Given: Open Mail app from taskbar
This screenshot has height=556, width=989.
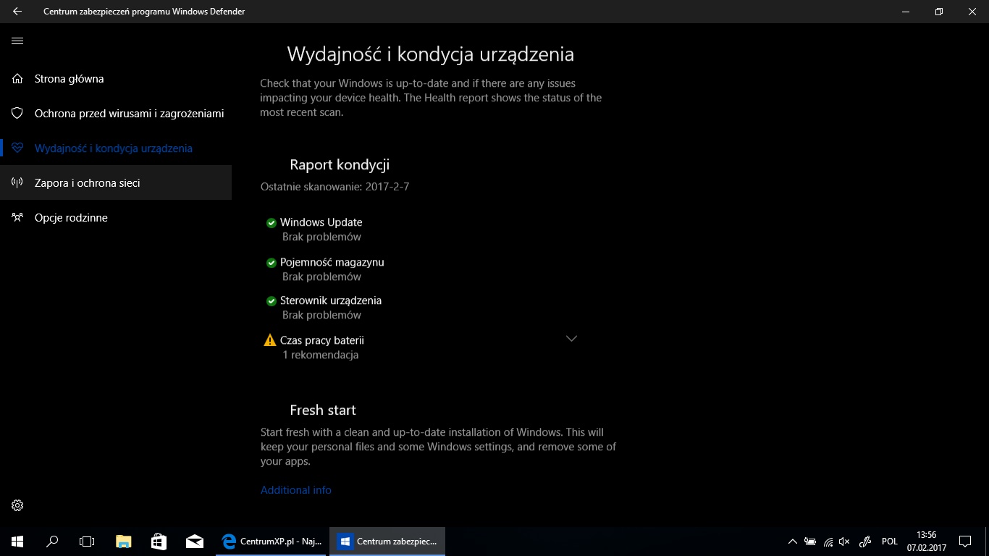Looking at the screenshot, I should coord(194,542).
